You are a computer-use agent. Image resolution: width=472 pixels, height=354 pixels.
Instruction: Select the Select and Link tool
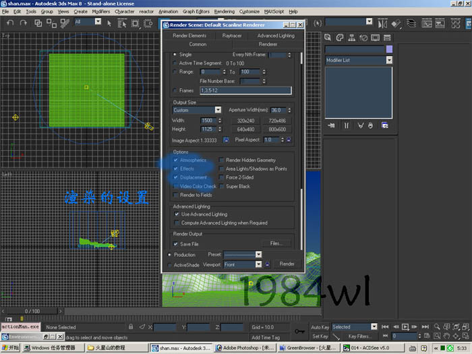pyautogui.click(x=38, y=23)
